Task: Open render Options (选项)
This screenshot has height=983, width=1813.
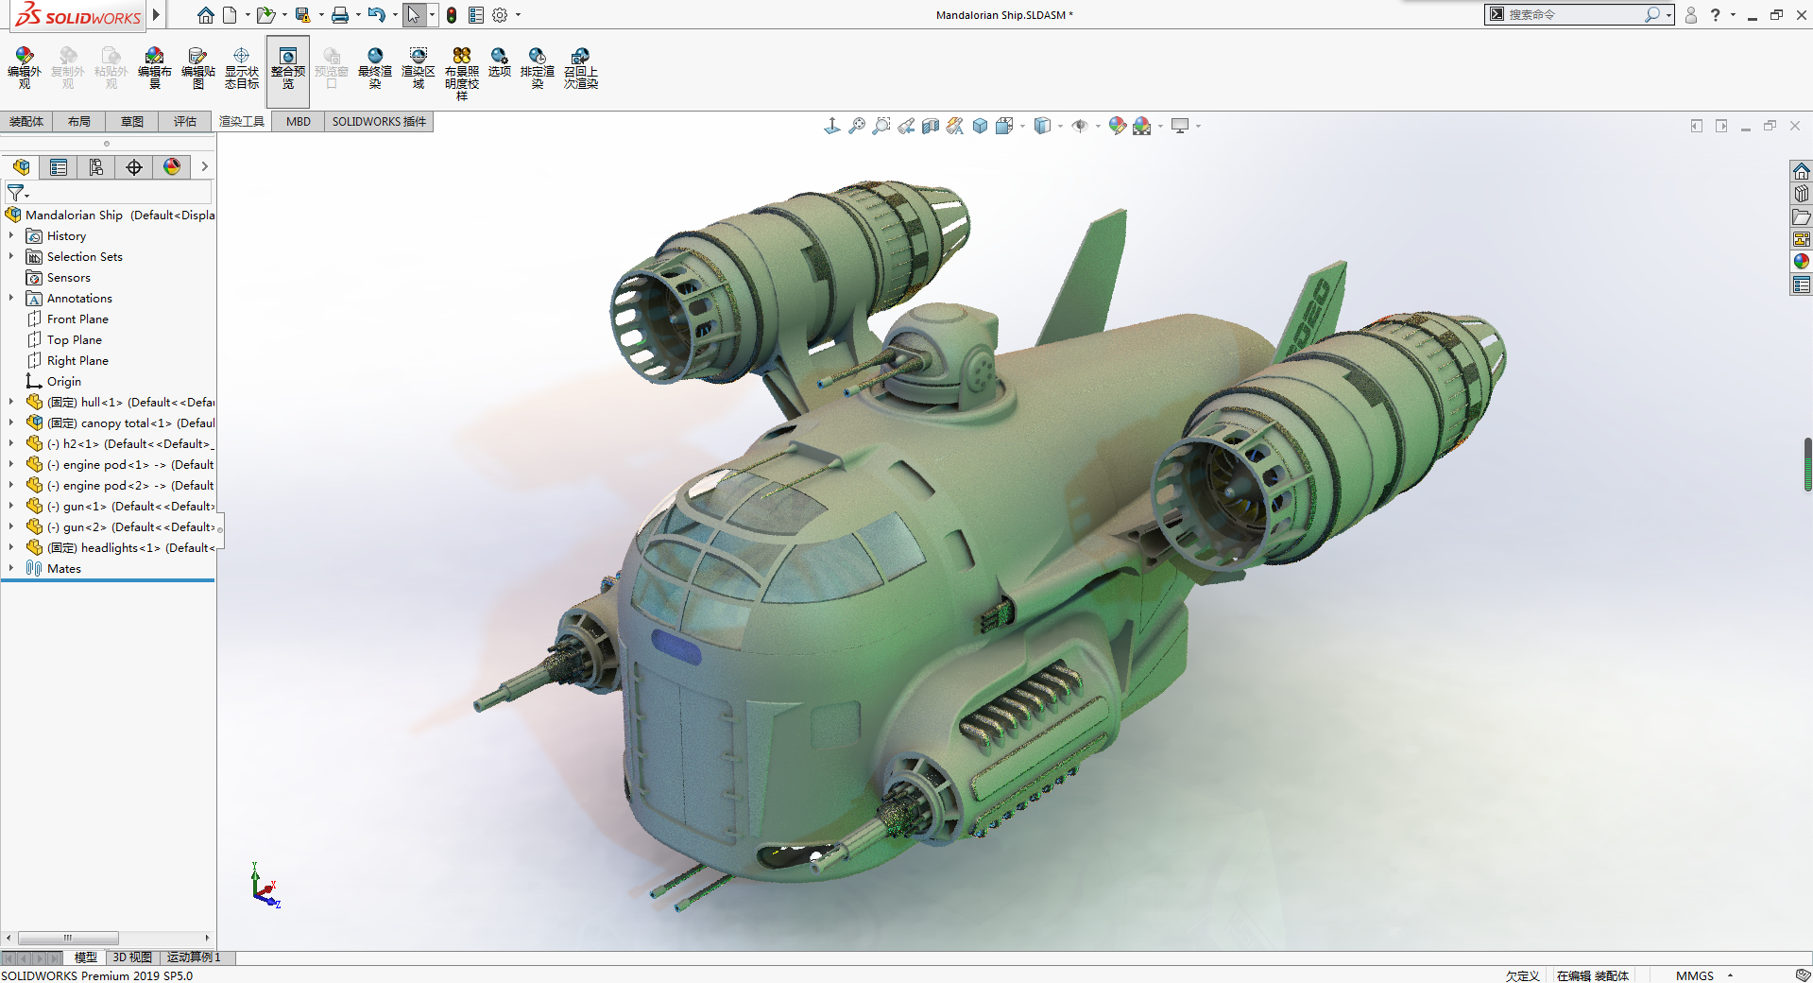Action: [x=500, y=62]
